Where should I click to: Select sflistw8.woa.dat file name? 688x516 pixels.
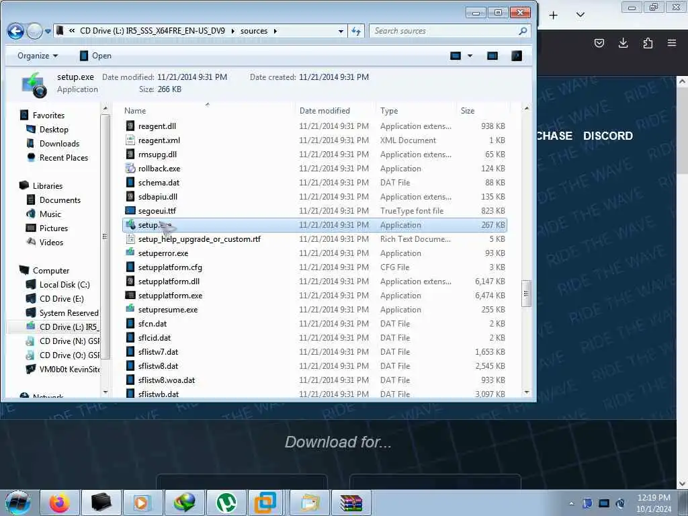[x=167, y=380]
